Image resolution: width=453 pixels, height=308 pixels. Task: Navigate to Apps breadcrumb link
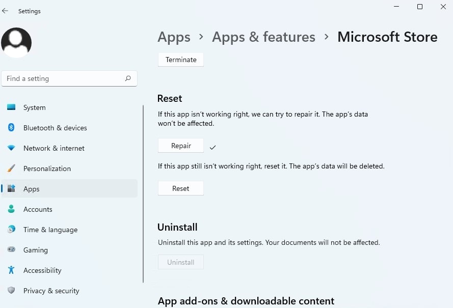click(x=174, y=37)
